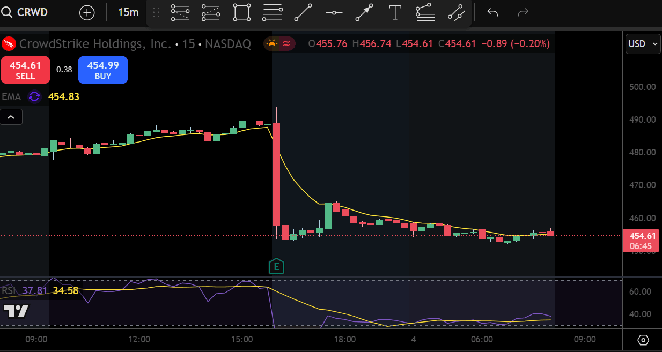Open symbol search for CRWD

point(25,12)
